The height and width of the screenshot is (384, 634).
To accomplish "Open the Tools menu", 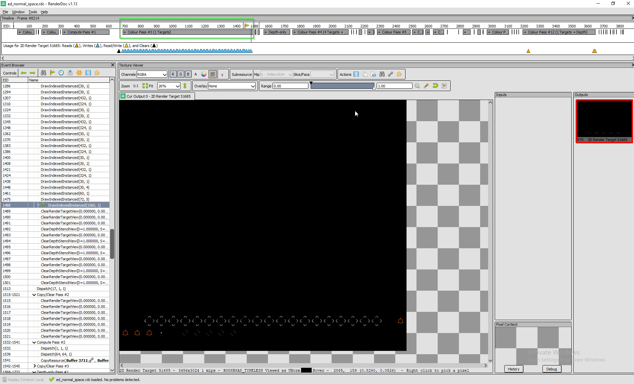I will (x=32, y=12).
